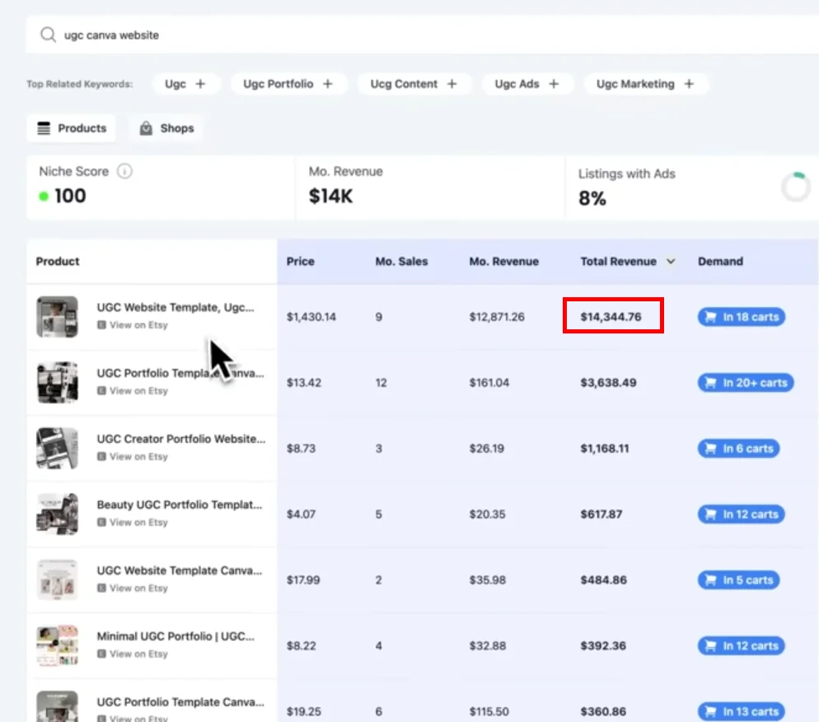Click the Mo. Revenue column header
Image resolution: width=819 pixels, height=722 pixels.
503,262
